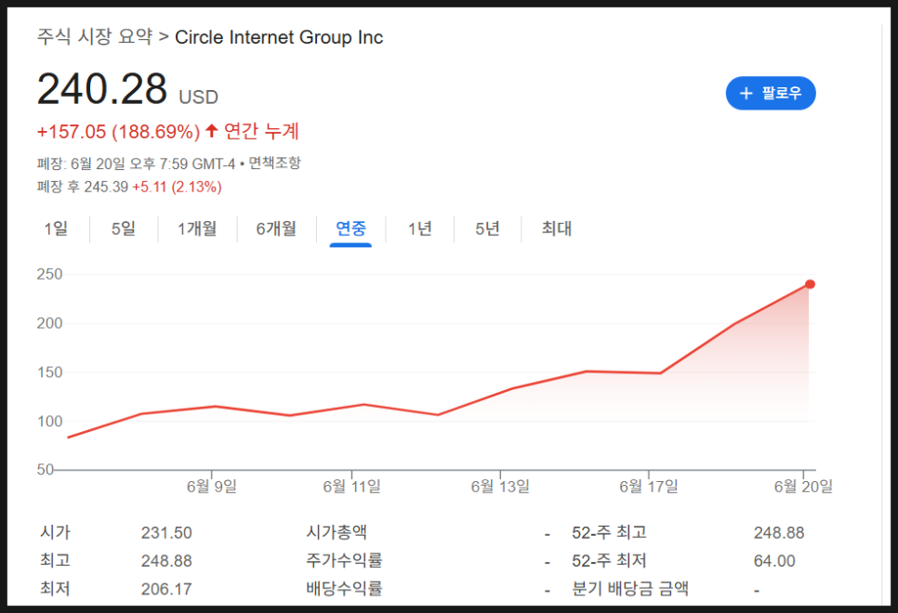This screenshot has width=898, height=613.
Task: Click the 시가총액 label
Action: pos(337,532)
